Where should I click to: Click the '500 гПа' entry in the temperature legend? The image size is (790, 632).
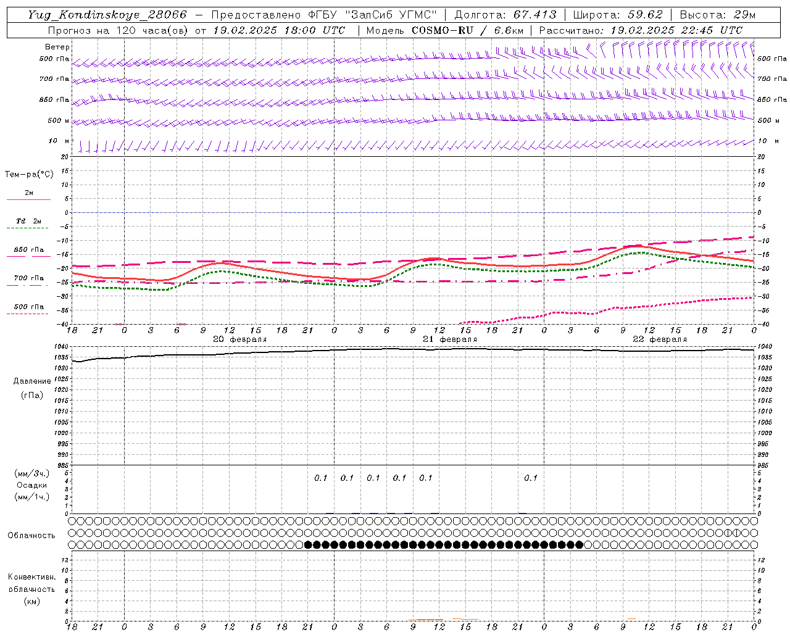[29, 307]
